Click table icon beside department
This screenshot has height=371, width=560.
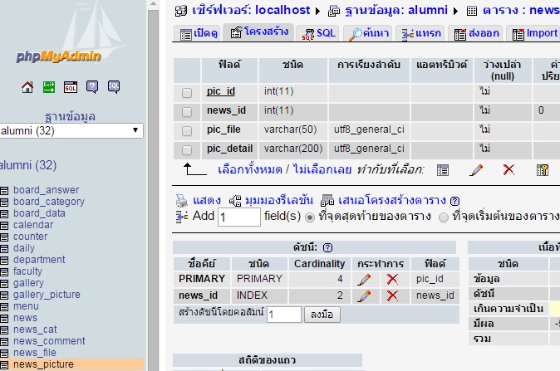coord(4,261)
